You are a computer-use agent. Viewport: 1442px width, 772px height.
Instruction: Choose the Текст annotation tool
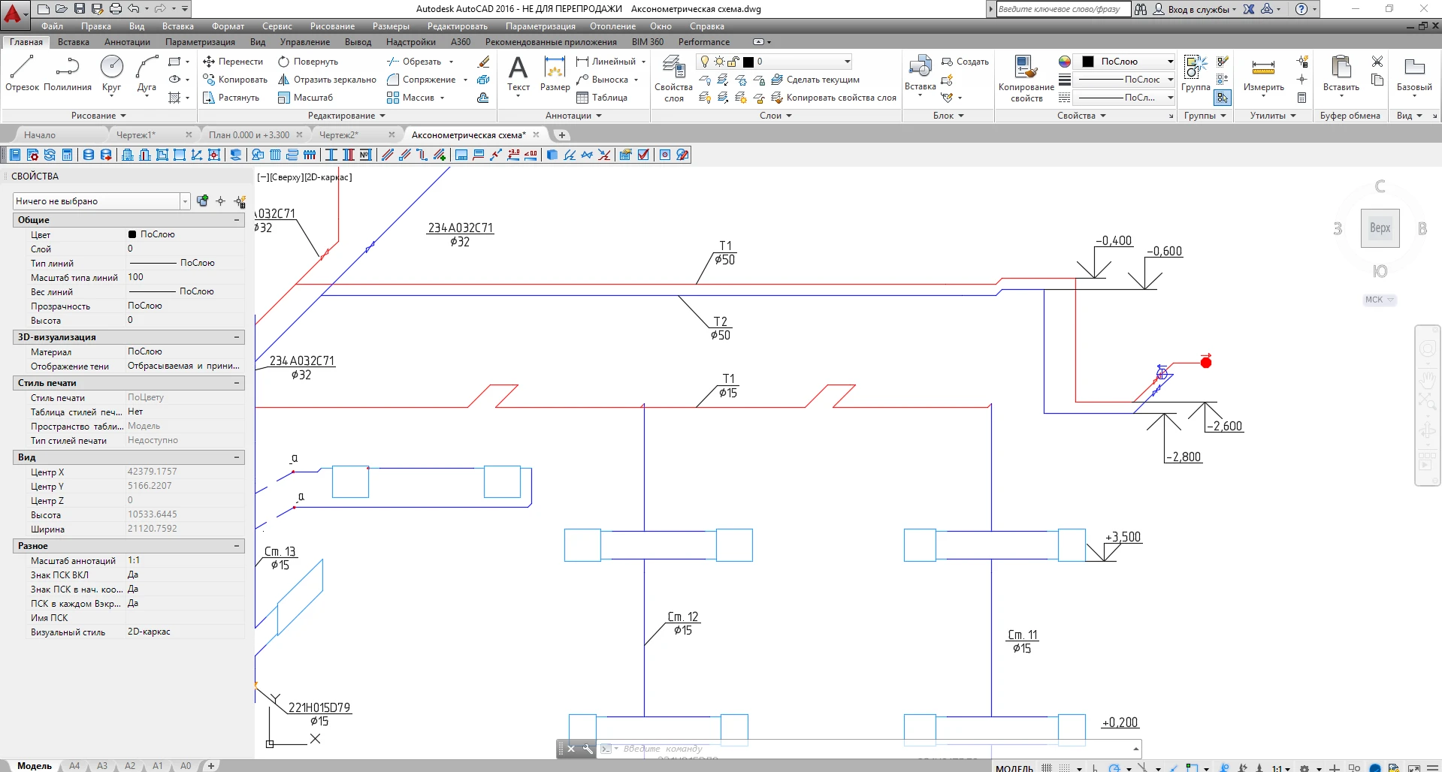[518, 74]
